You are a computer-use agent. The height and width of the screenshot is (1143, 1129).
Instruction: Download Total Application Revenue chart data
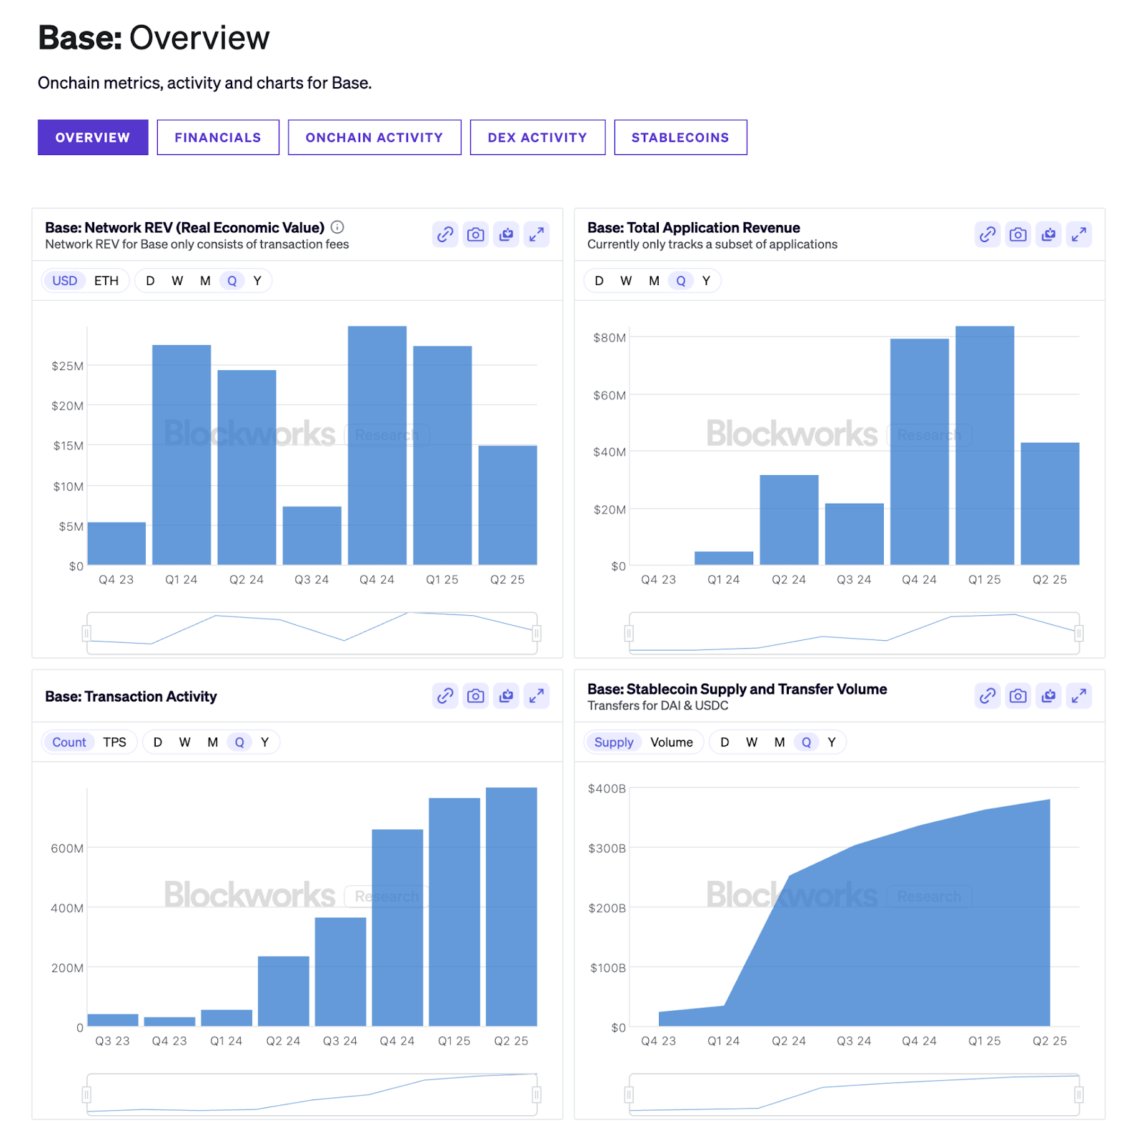(x=1048, y=234)
